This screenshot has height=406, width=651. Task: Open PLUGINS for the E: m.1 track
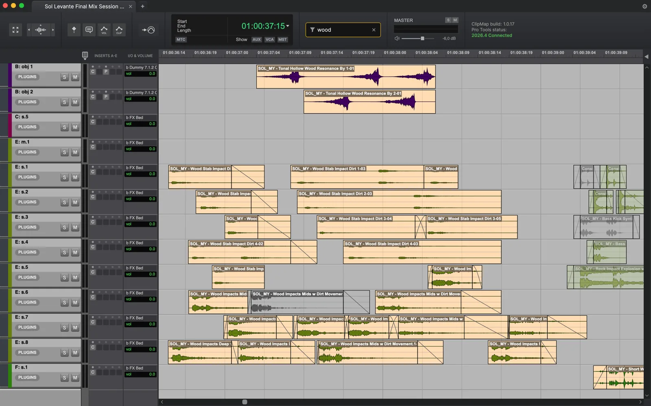click(27, 152)
